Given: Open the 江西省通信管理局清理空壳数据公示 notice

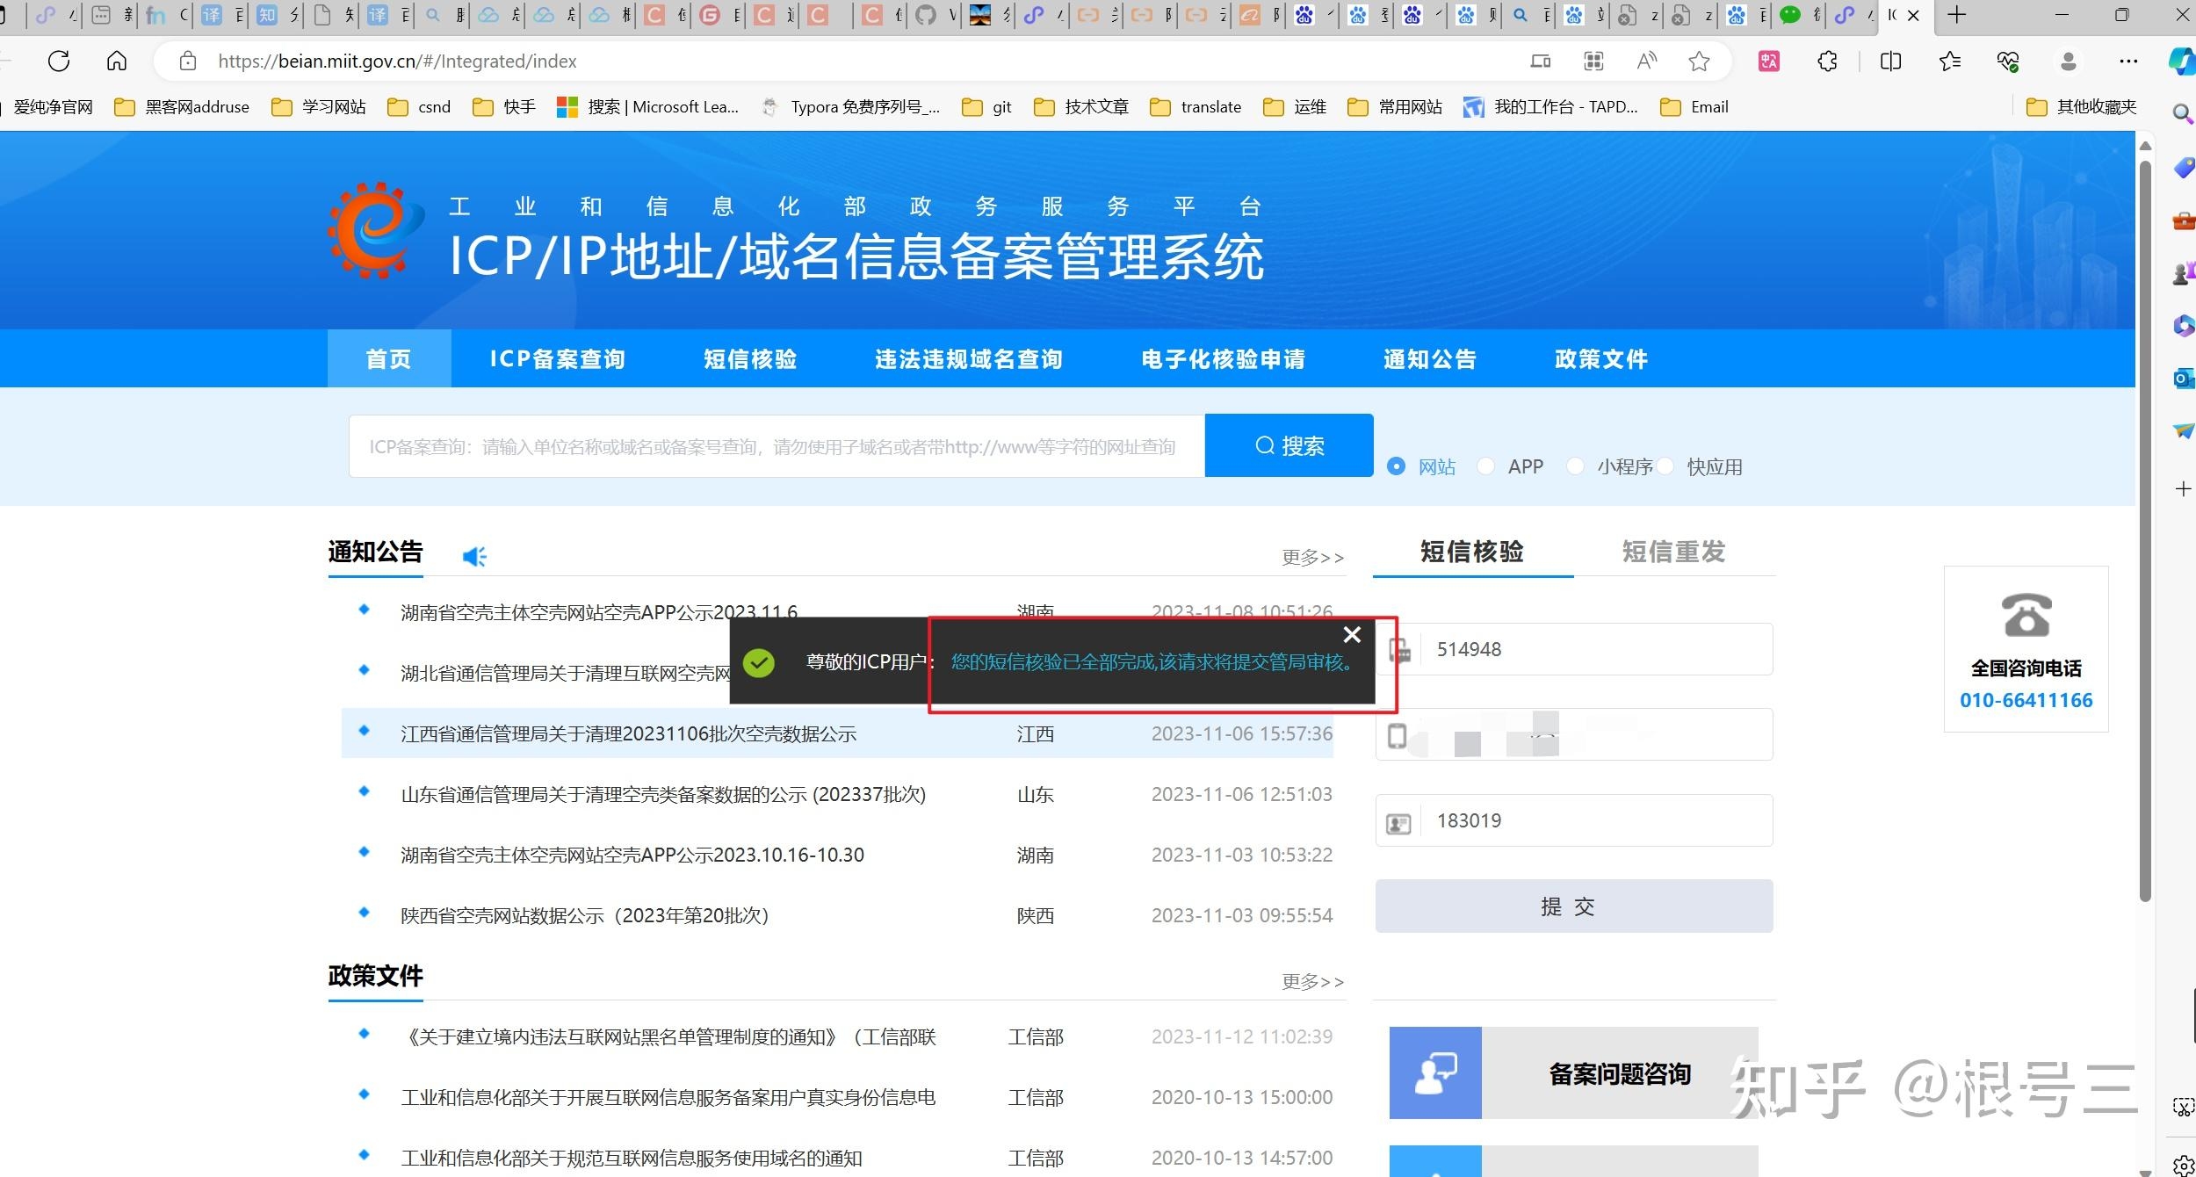Looking at the screenshot, I should click(x=629, y=733).
